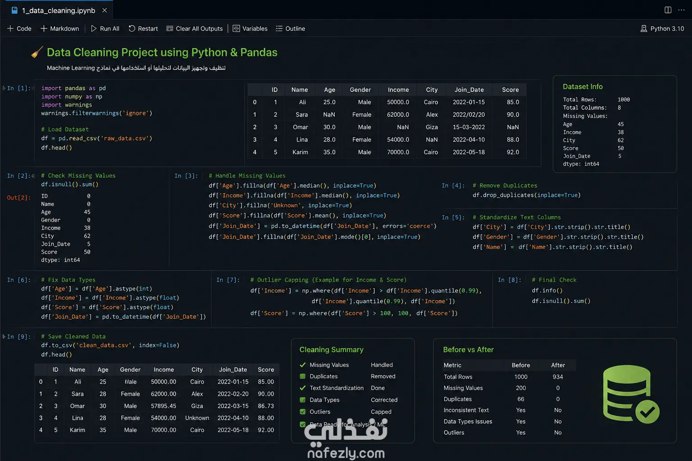
Task: Click the '# Fix Data Types' comment
Action: (x=68, y=280)
